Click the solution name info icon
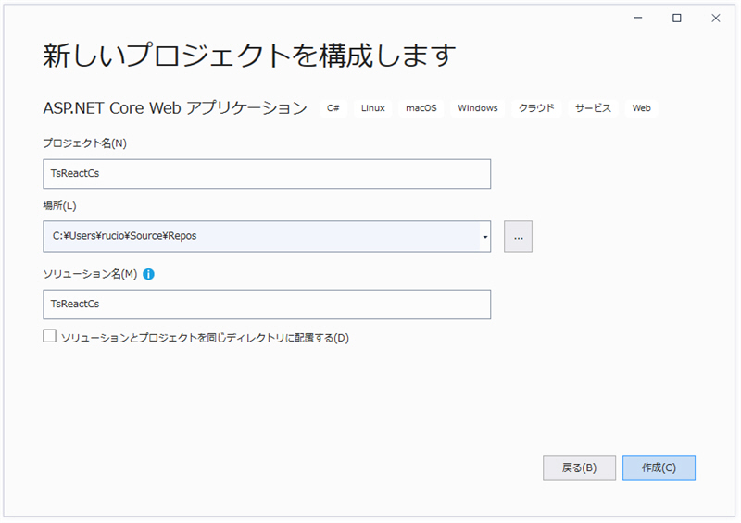Image resolution: width=741 pixels, height=523 pixels. (x=148, y=274)
